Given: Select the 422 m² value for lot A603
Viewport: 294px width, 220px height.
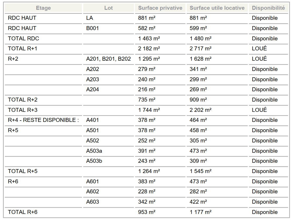Looking at the screenshot, I should [x=198, y=202].
